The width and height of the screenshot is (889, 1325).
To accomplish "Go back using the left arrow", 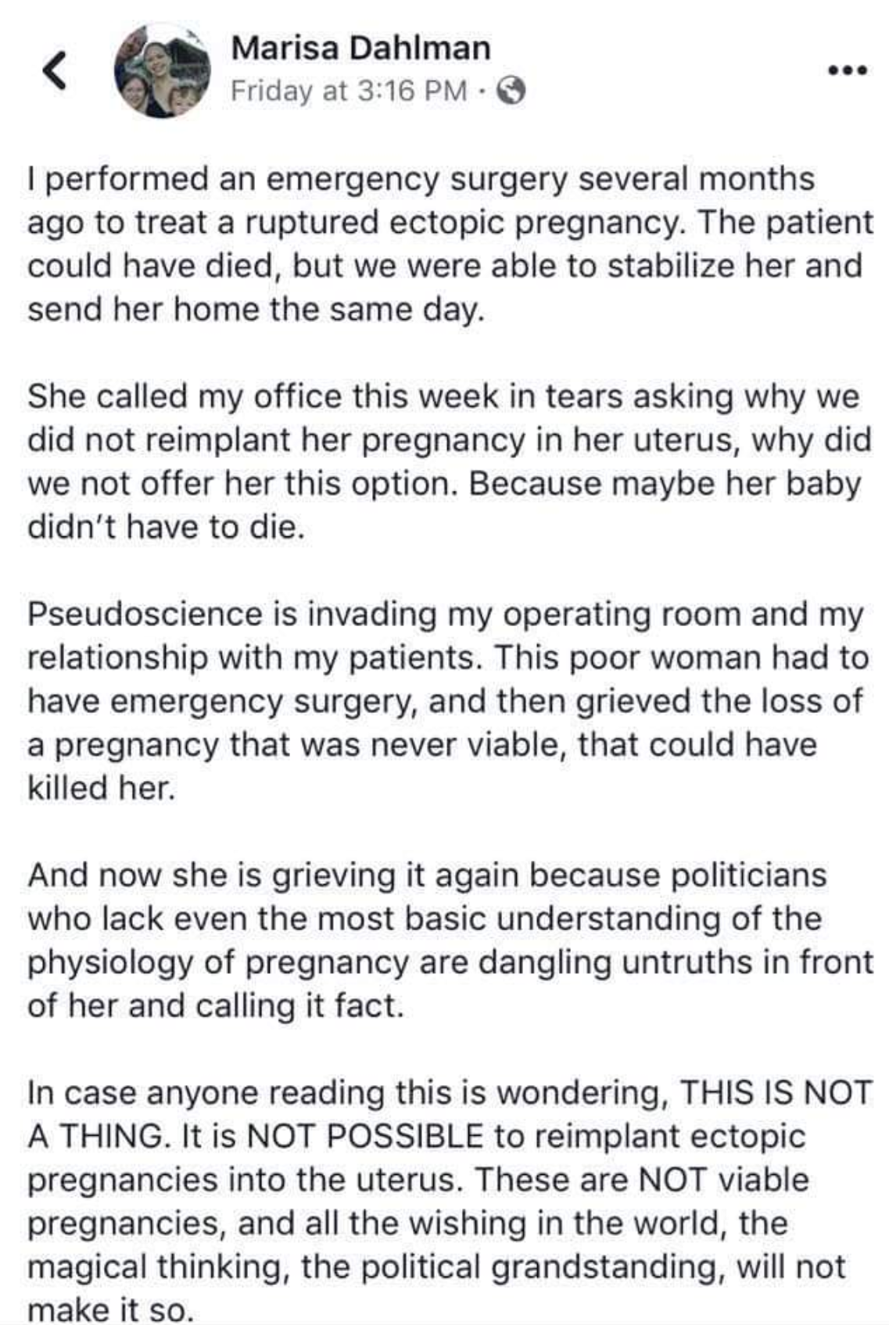I will [52, 72].
